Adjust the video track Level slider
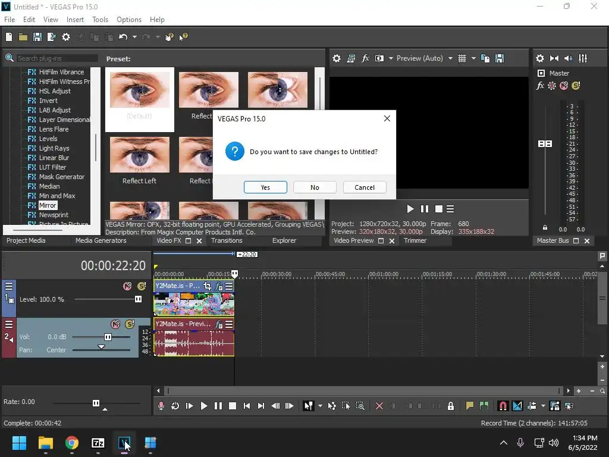 coord(138,299)
